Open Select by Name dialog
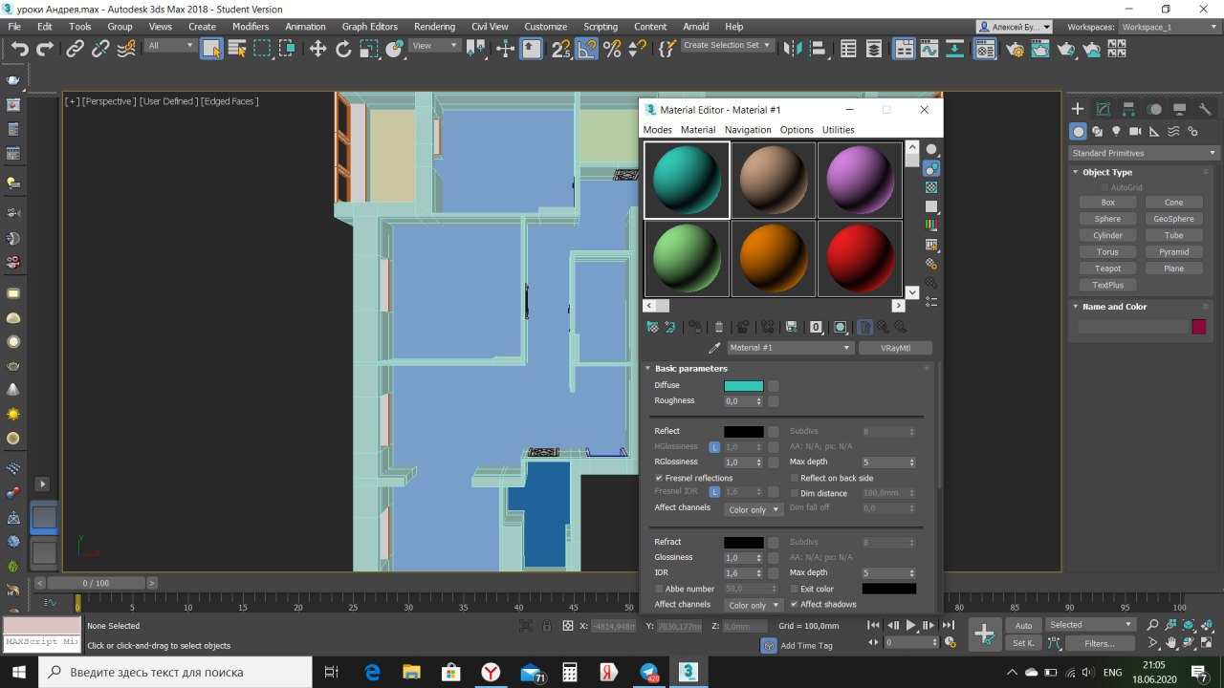This screenshot has height=688, width=1224. [237, 48]
